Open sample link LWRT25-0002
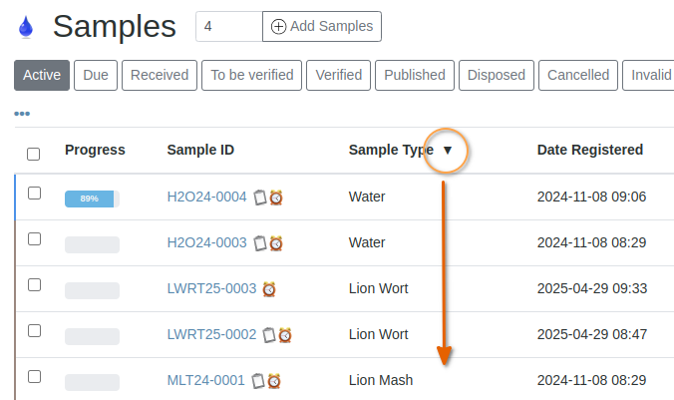 211,335
